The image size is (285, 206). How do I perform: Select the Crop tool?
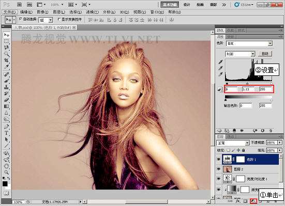[x=7, y=60]
